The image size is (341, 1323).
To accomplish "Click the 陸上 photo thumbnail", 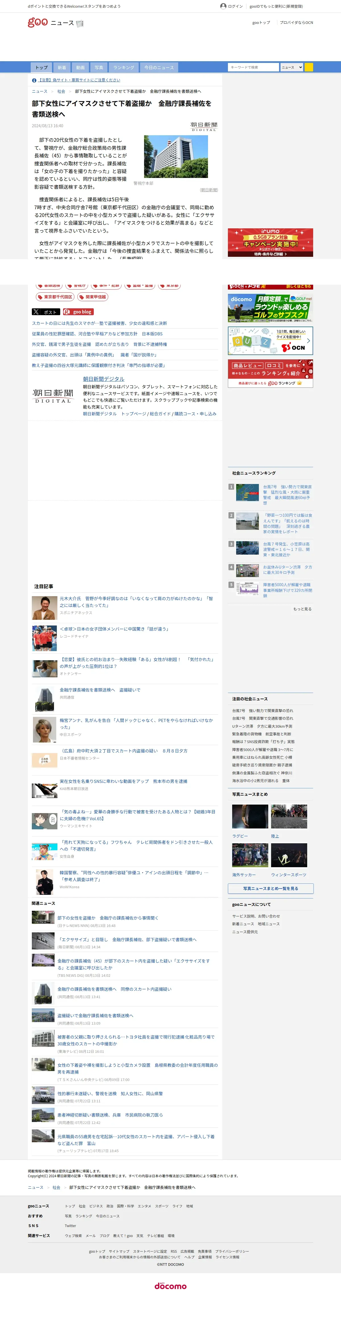I will tap(289, 817).
